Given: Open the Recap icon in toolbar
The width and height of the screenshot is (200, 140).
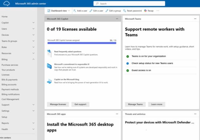Looking at the screenshot, I should point(145,11).
